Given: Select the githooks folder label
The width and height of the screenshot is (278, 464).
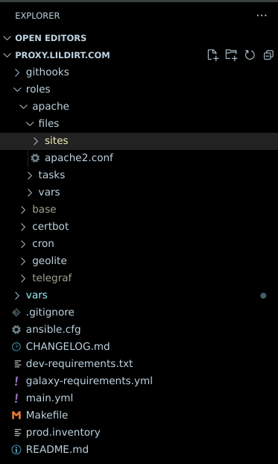Looking at the screenshot, I should 48,72.
